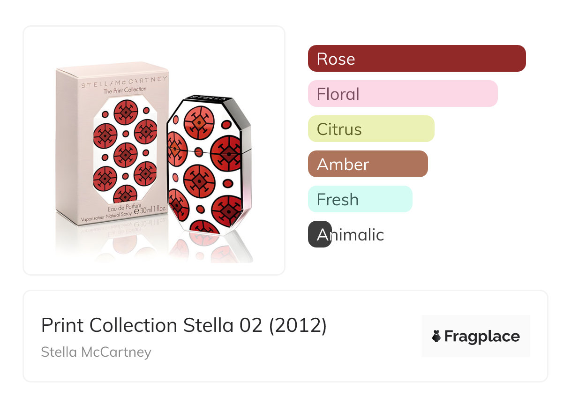
Task: Click the small bottle icon in Fragplace logo
Action: point(436,336)
